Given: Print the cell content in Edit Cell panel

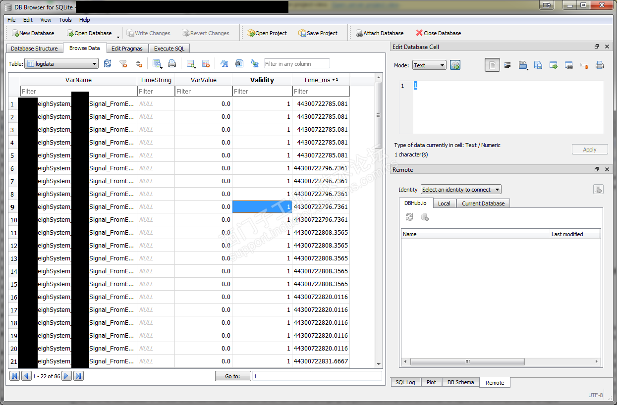Looking at the screenshot, I should click(599, 65).
